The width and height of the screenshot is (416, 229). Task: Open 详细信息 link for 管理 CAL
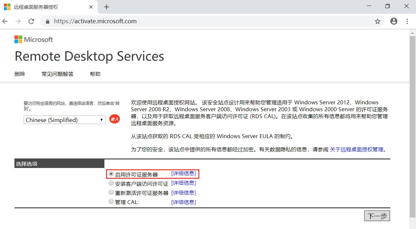(x=184, y=202)
